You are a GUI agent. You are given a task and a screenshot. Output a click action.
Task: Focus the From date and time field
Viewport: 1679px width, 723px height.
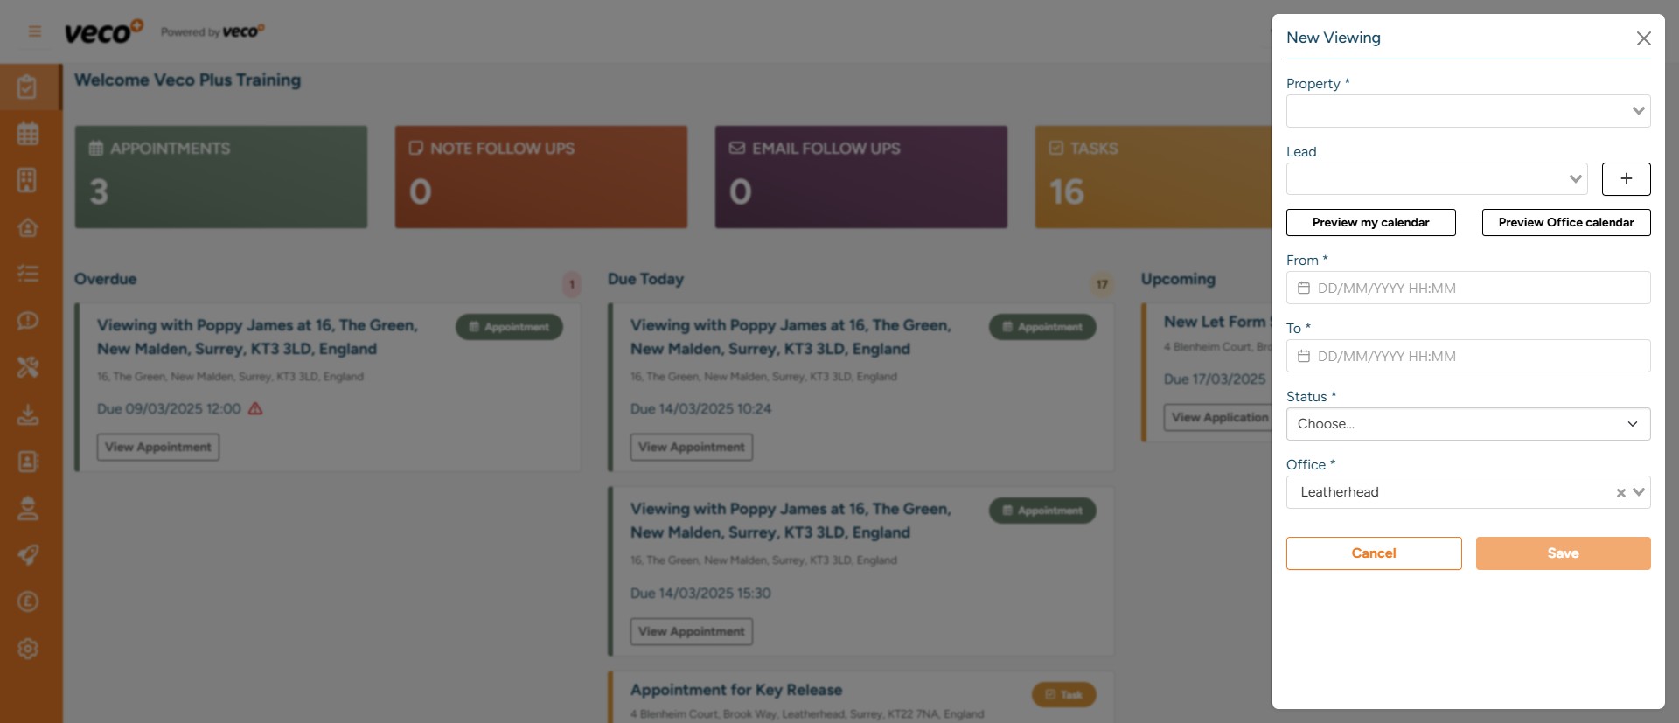[x=1468, y=288]
